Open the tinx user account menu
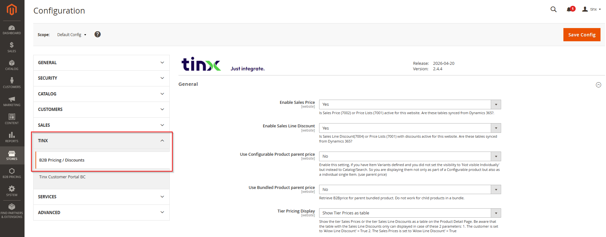This screenshot has height=237, width=606. (x=591, y=9)
